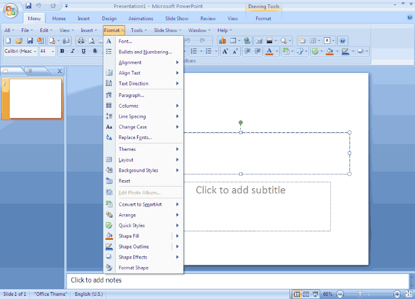Select slide 1 thumbnail

(x=35, y=99)
